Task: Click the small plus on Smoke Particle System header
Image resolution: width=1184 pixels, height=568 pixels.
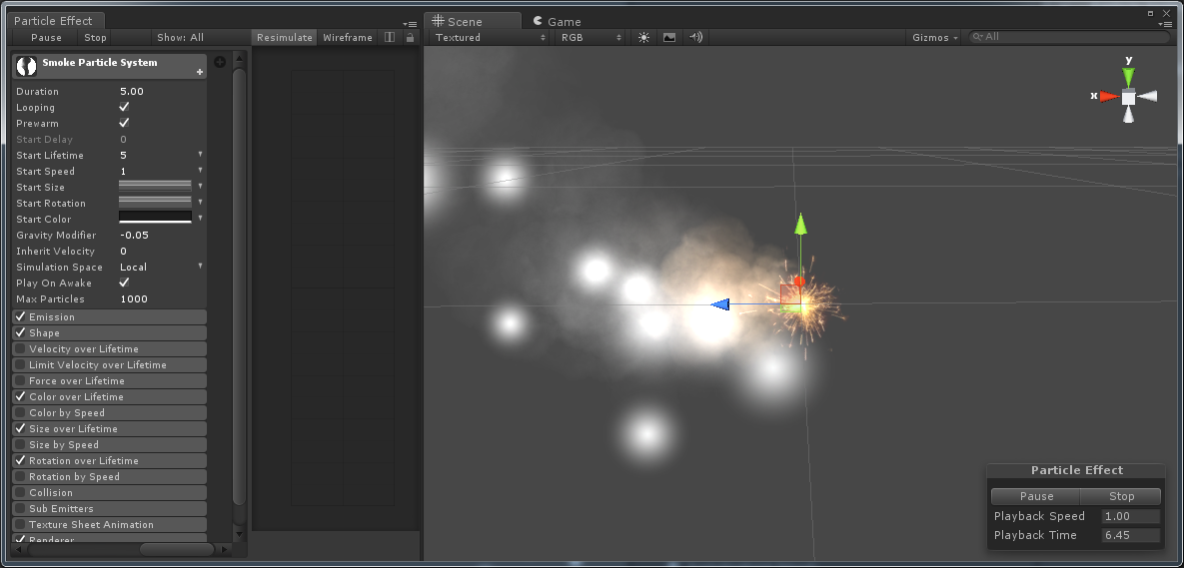Action: pos(200,73)
